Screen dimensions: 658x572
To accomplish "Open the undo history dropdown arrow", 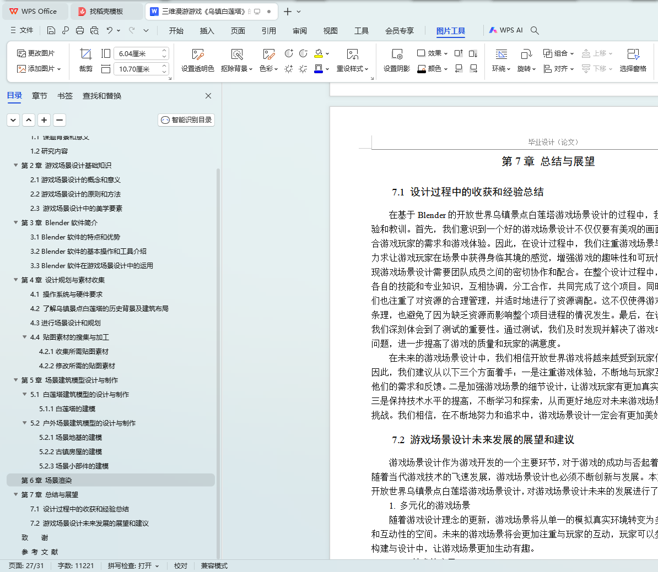I will 118,30.
